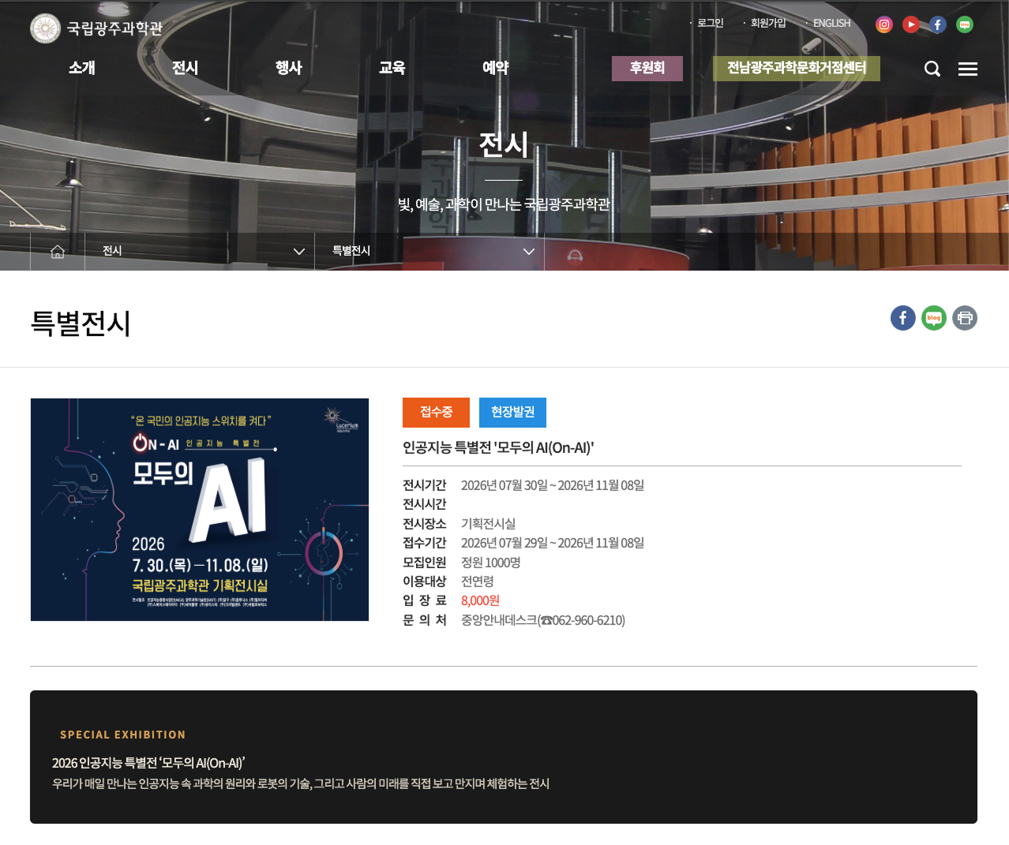Share page via Facebook circle icon
Image resolution: width=1009 pixels, height=845 pixels.
coord(903,318)
